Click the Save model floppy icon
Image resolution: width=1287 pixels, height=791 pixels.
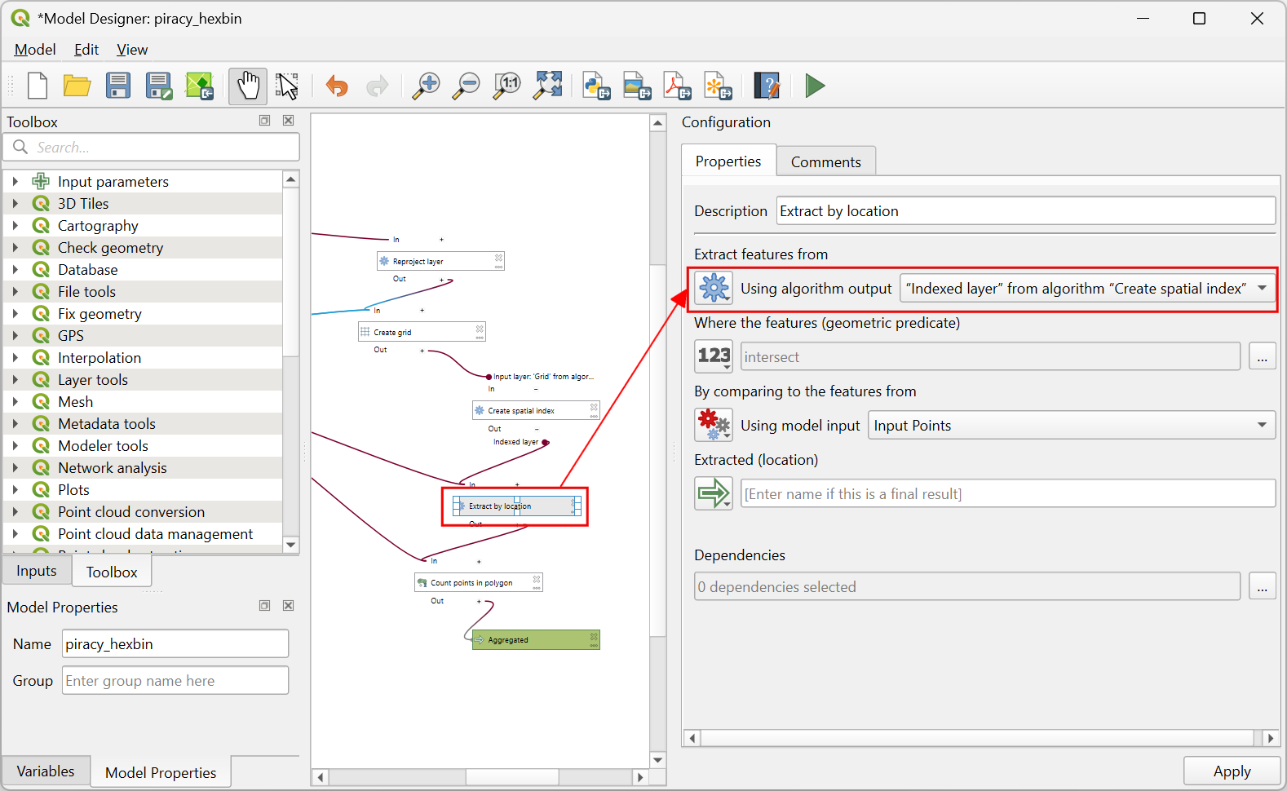[x=118, y=86]
